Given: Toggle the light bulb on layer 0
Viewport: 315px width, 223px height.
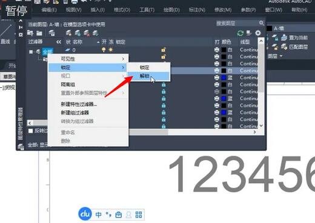Looking at the screenshot, I should tap(104, 50).
